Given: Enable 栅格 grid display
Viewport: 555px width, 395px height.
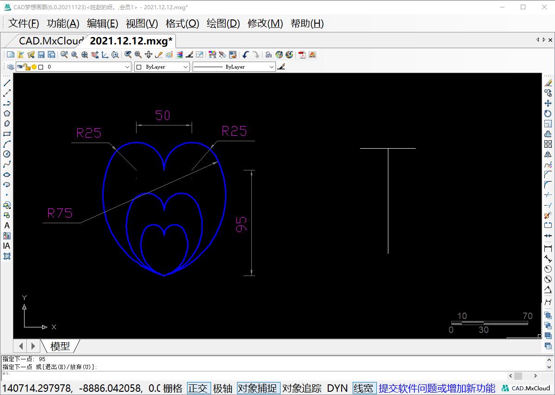Looking at the screenshot, I should tap(173, 388).
